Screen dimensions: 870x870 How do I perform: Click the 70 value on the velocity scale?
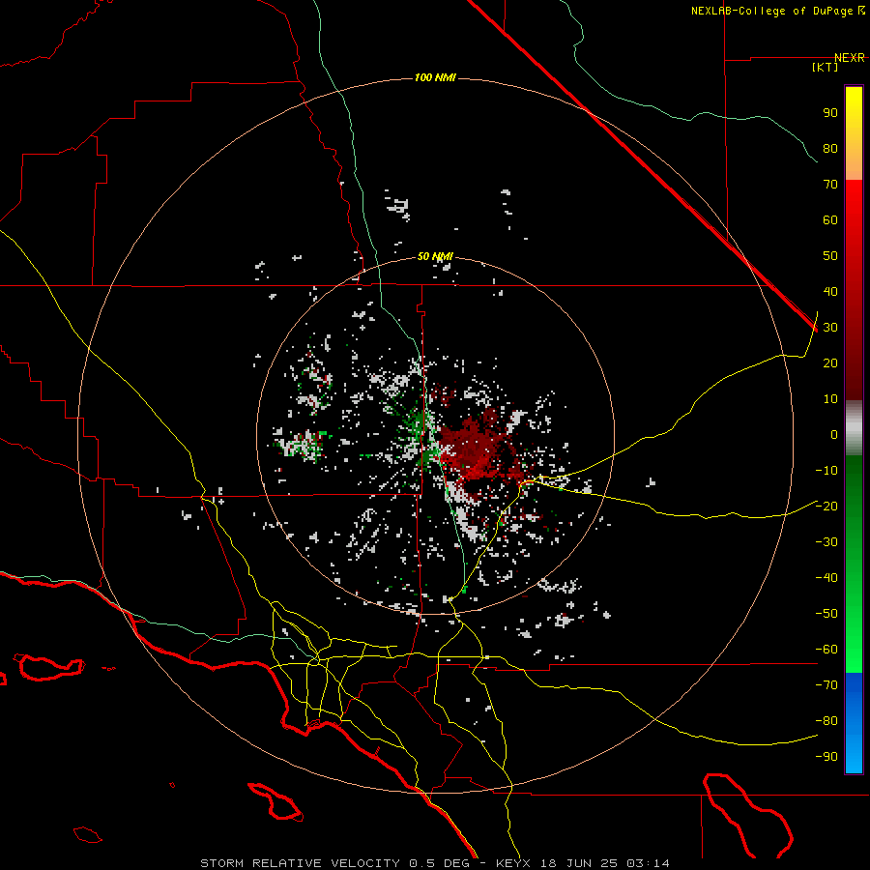(830, 185)
